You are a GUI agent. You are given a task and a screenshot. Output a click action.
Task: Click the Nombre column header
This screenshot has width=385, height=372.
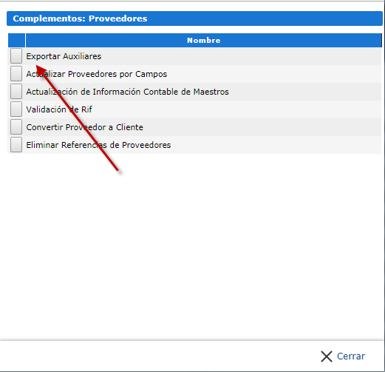203,40
